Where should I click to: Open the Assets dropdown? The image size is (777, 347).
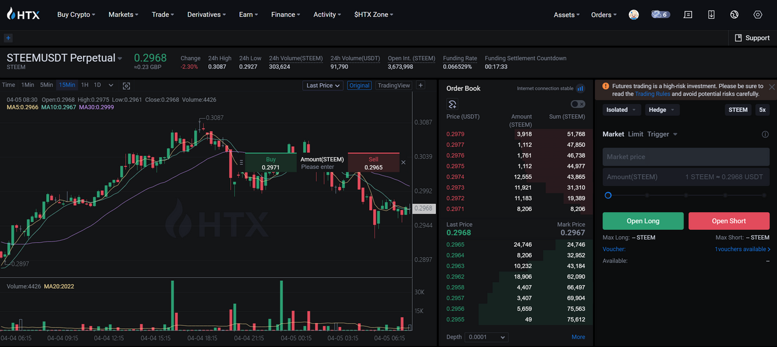[566, 15]
